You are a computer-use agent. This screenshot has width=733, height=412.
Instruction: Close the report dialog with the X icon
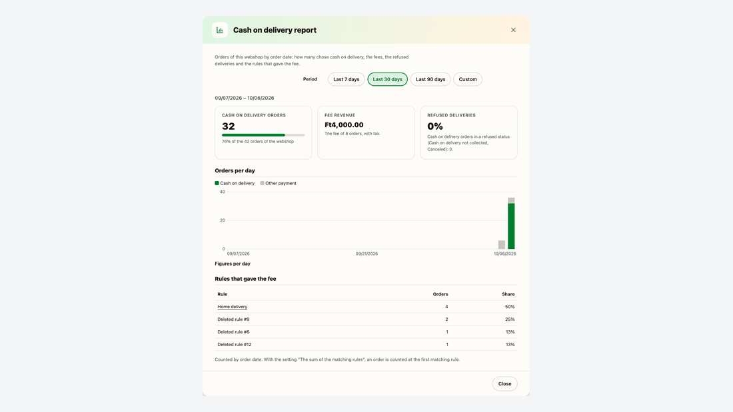(513, 30)
